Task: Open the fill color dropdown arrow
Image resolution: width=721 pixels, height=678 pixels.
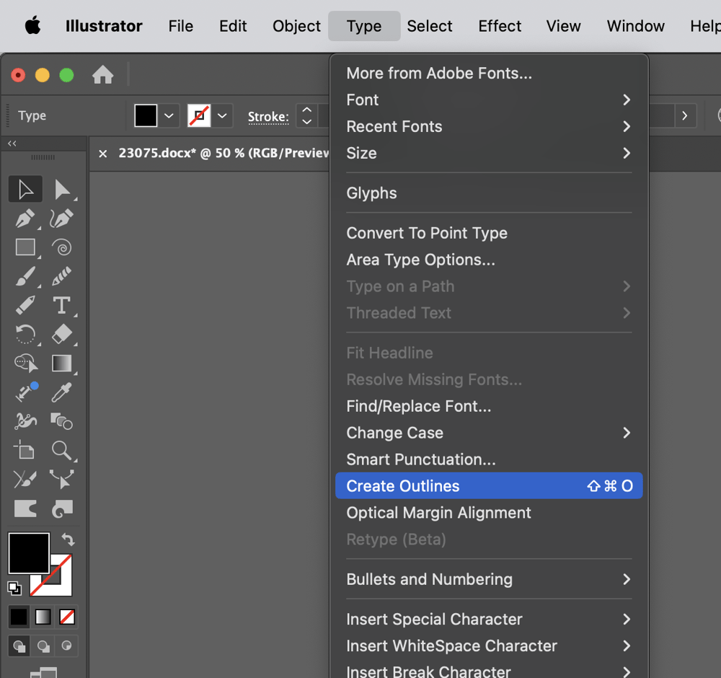Action: click(x=169, y=115)
